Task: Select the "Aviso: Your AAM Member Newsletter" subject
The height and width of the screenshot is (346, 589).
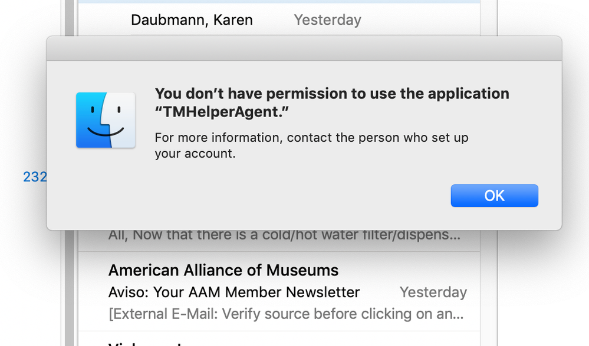Action: pyautogui.click(x=234, y=292)
